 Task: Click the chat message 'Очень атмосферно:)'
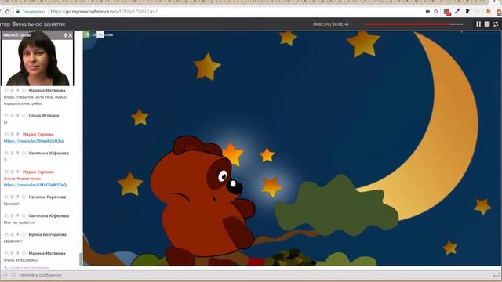(21, 260)
